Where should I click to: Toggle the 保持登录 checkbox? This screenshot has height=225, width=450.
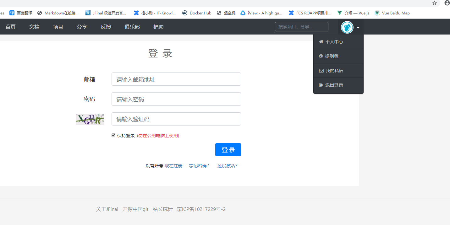point(113,135)
